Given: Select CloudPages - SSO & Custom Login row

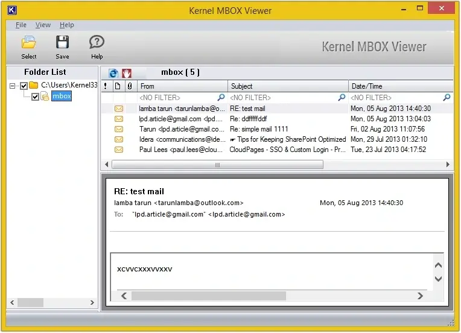Looking at the screenshot, I should pyautogui.click(x=277, y=150).
